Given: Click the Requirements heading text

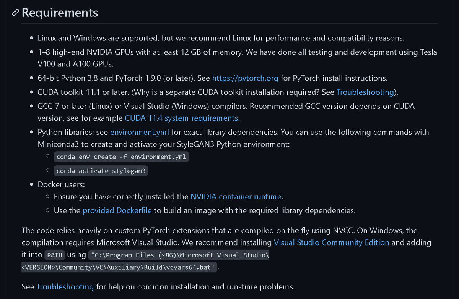Looking at the screenshot, I should (60, 13).
